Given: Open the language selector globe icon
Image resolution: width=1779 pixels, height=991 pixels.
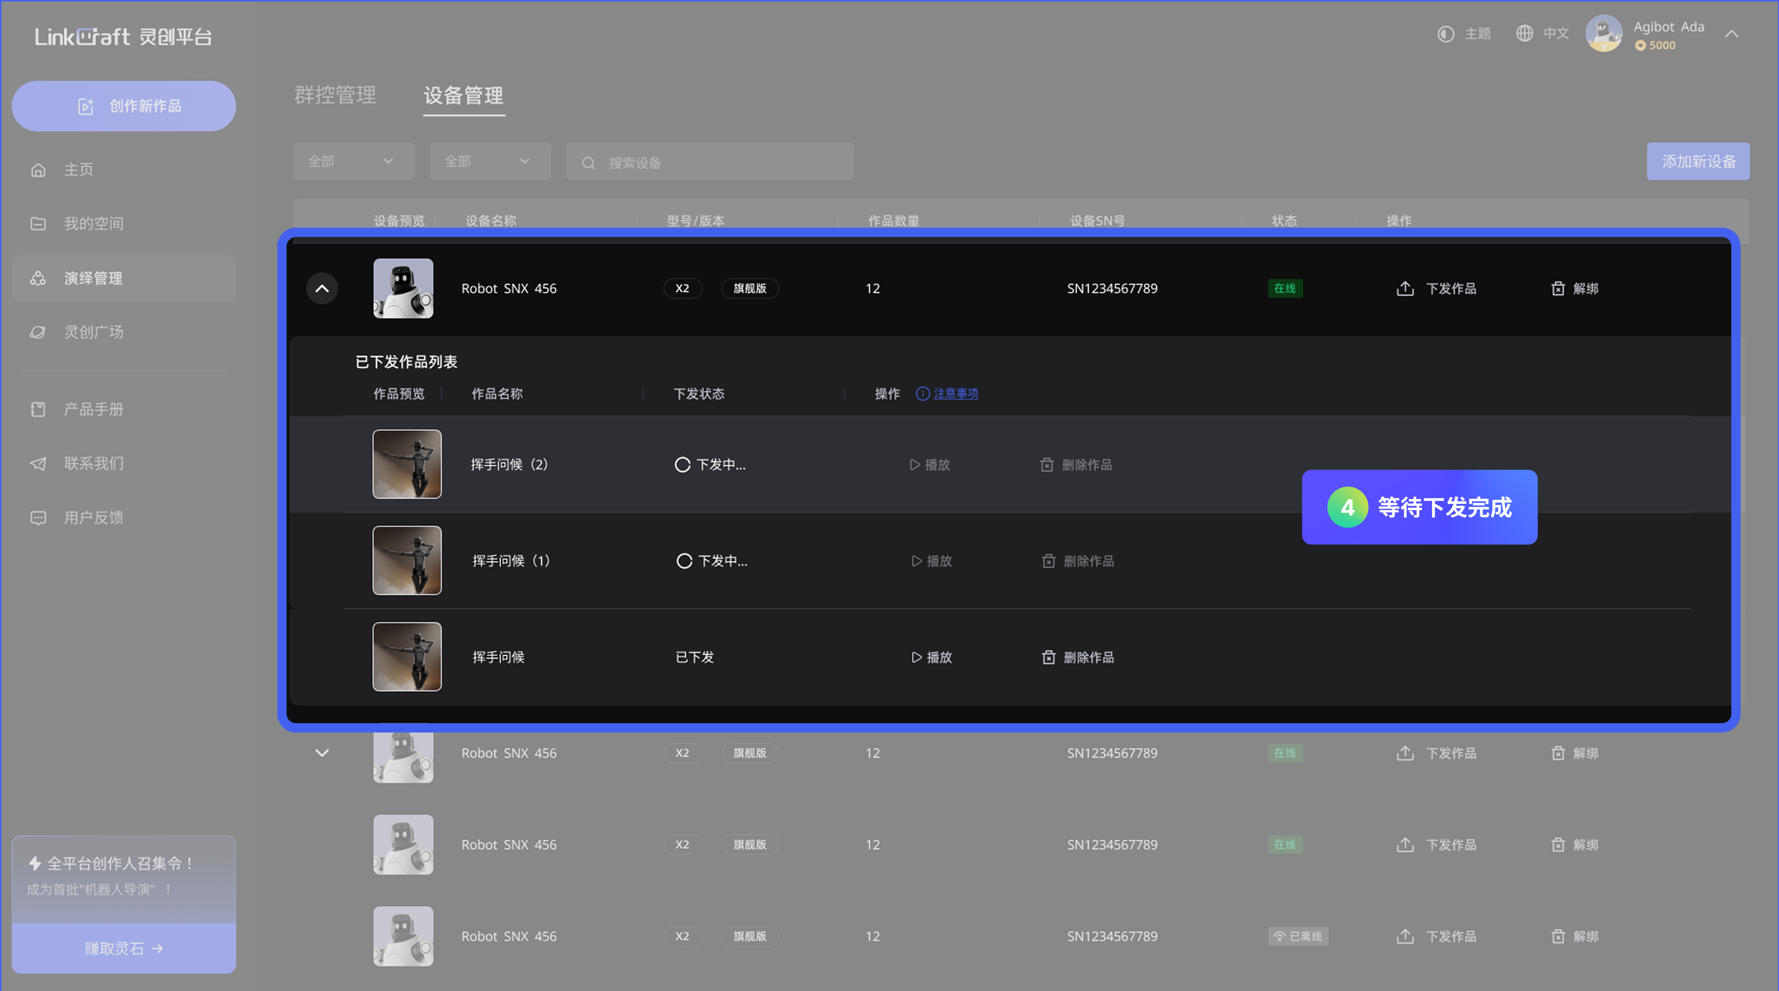Looking at the screenshot, I should [1525, 33].
